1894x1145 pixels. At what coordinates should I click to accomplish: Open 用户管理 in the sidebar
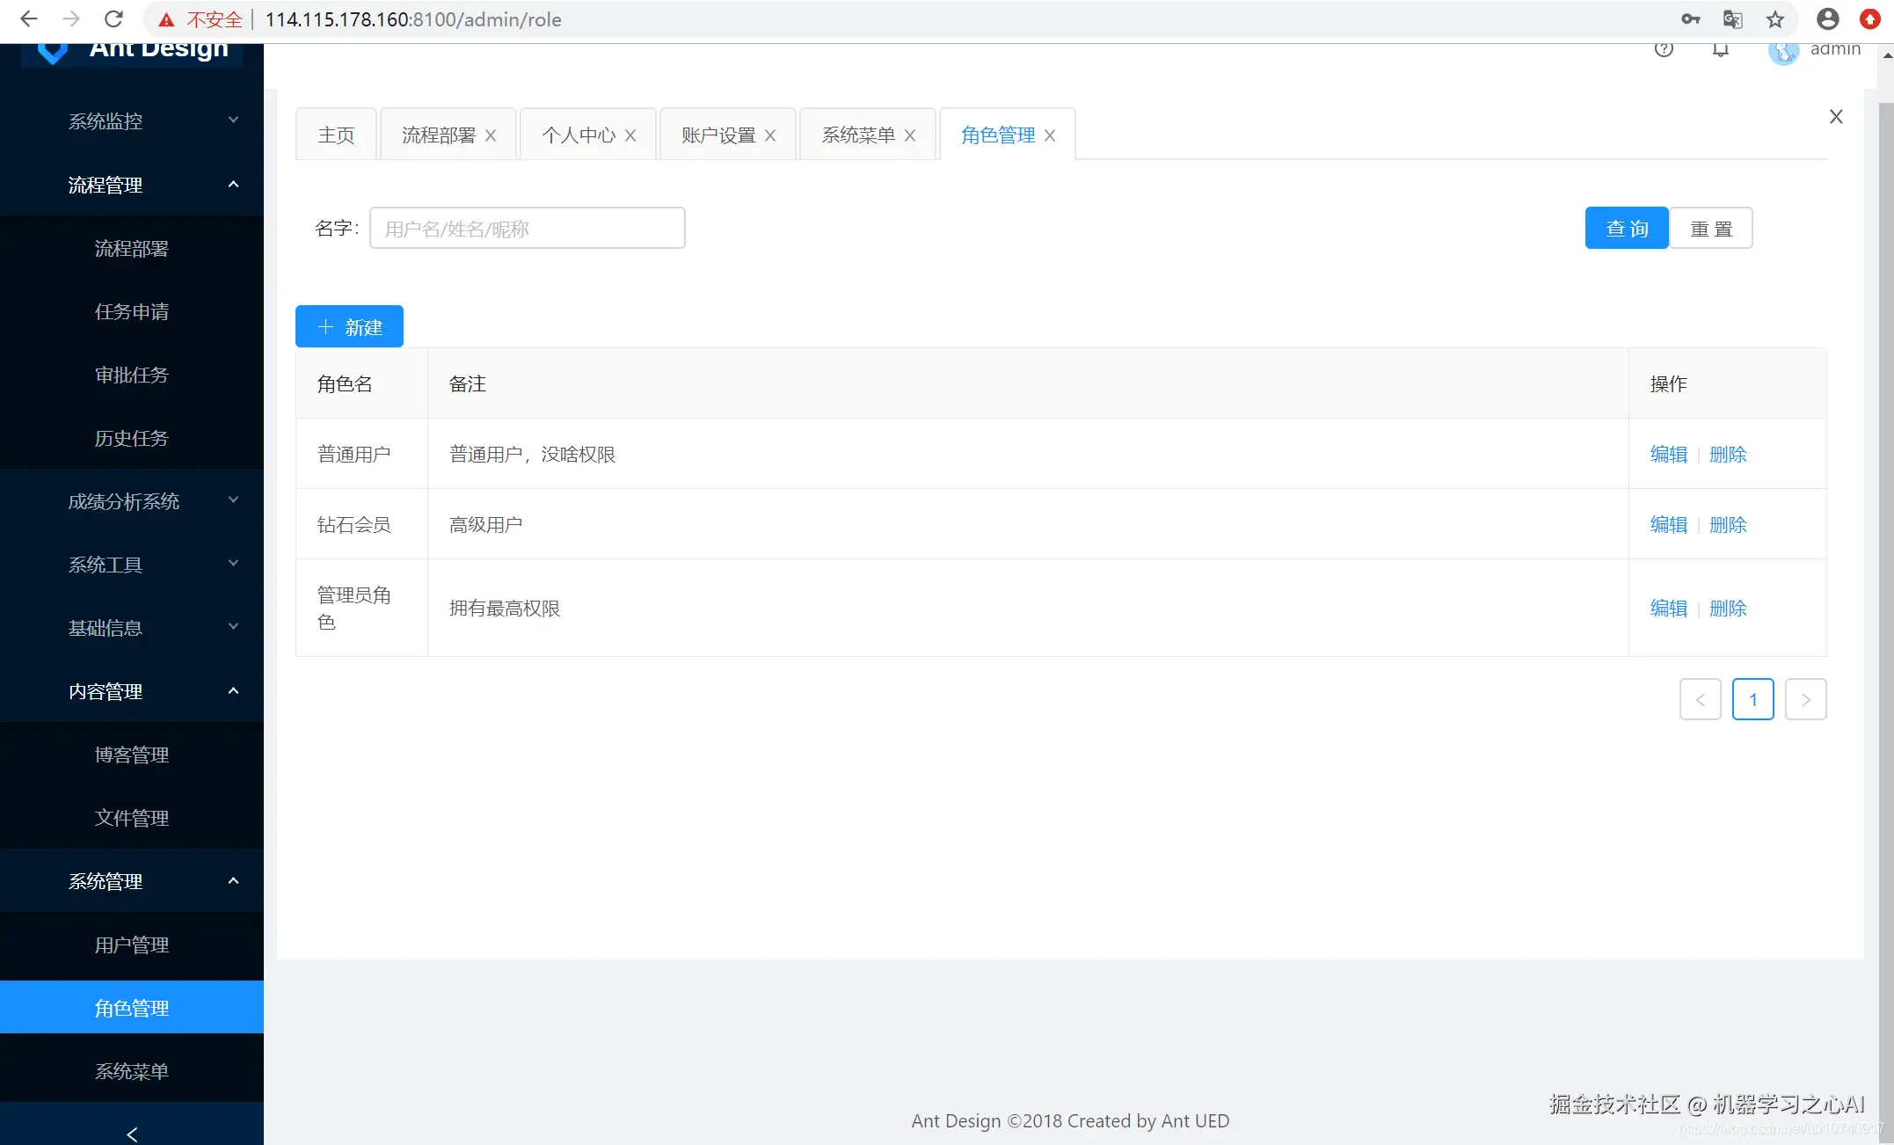132,944
